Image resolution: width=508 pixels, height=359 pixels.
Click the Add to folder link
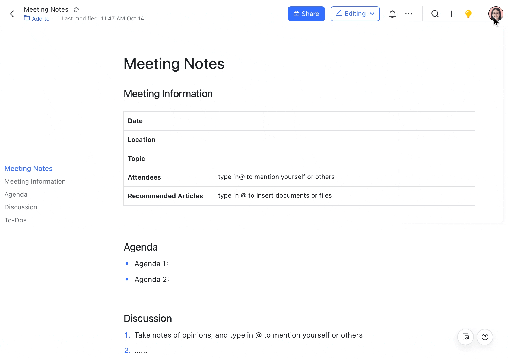[x=37, y=18]
